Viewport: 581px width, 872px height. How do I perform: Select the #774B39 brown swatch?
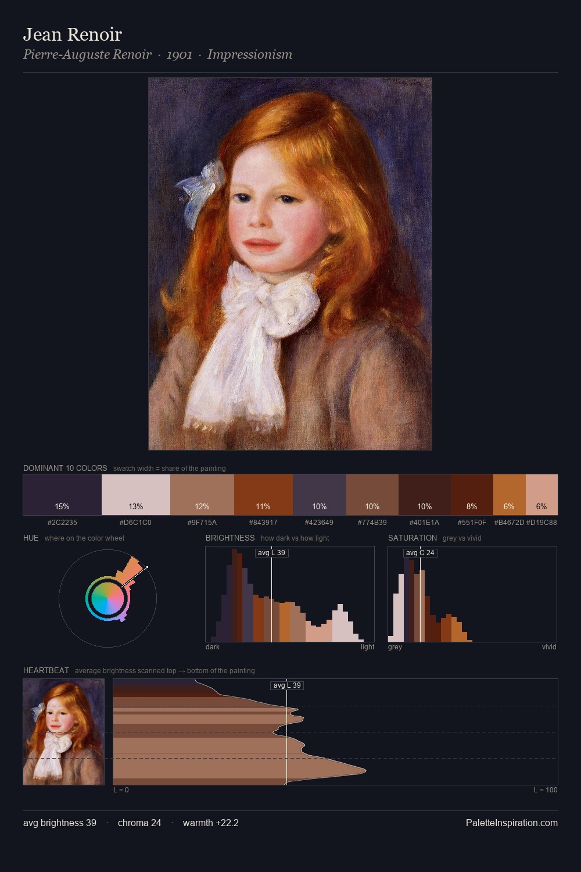[372, 495]
